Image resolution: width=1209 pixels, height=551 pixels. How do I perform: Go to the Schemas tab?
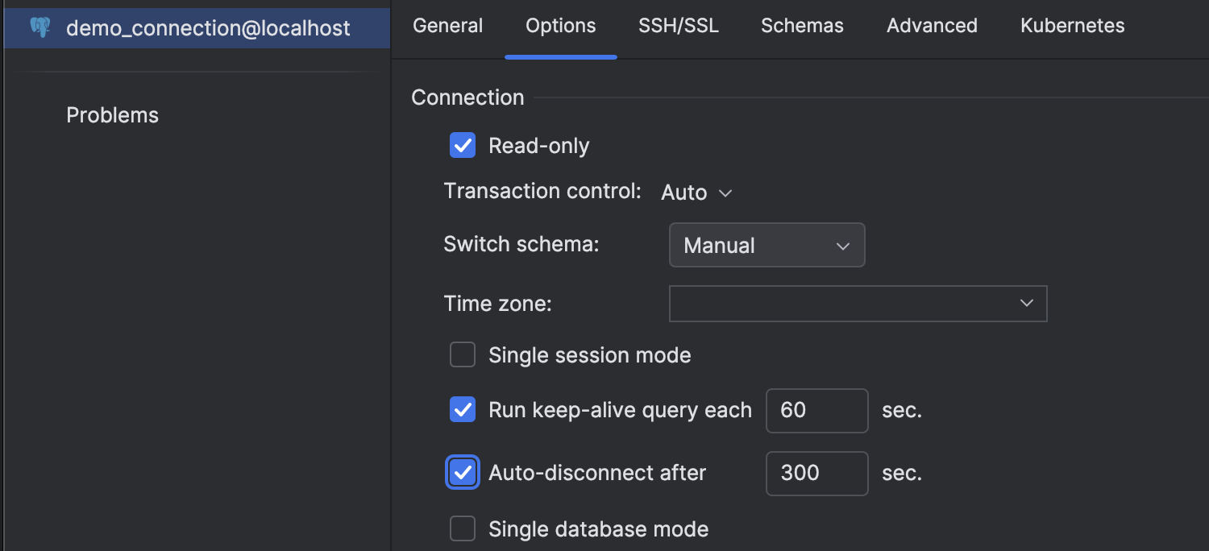[x=802, y=26]
